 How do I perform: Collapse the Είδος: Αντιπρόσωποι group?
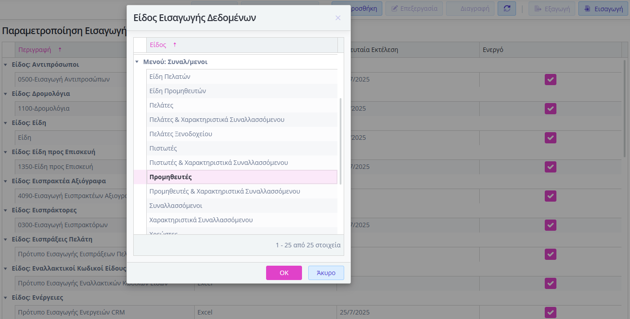tap(5, 65)
